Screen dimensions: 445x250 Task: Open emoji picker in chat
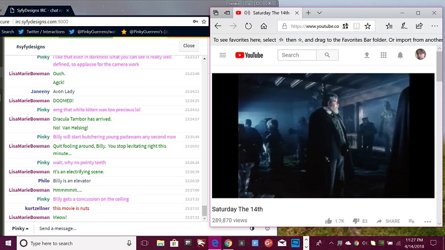(x=268, y=228)
